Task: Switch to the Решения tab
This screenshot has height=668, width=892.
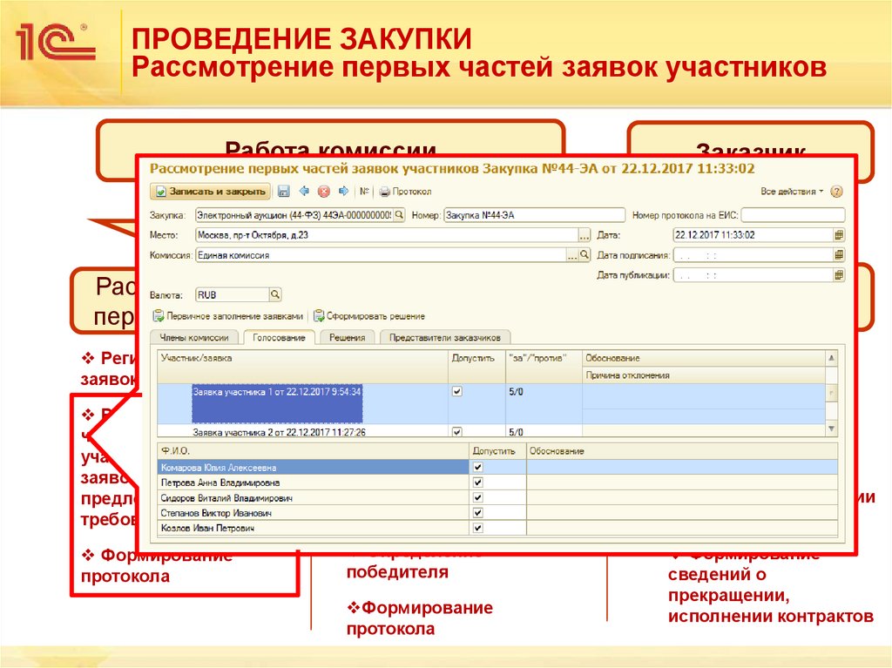Action: click(348, 336)
